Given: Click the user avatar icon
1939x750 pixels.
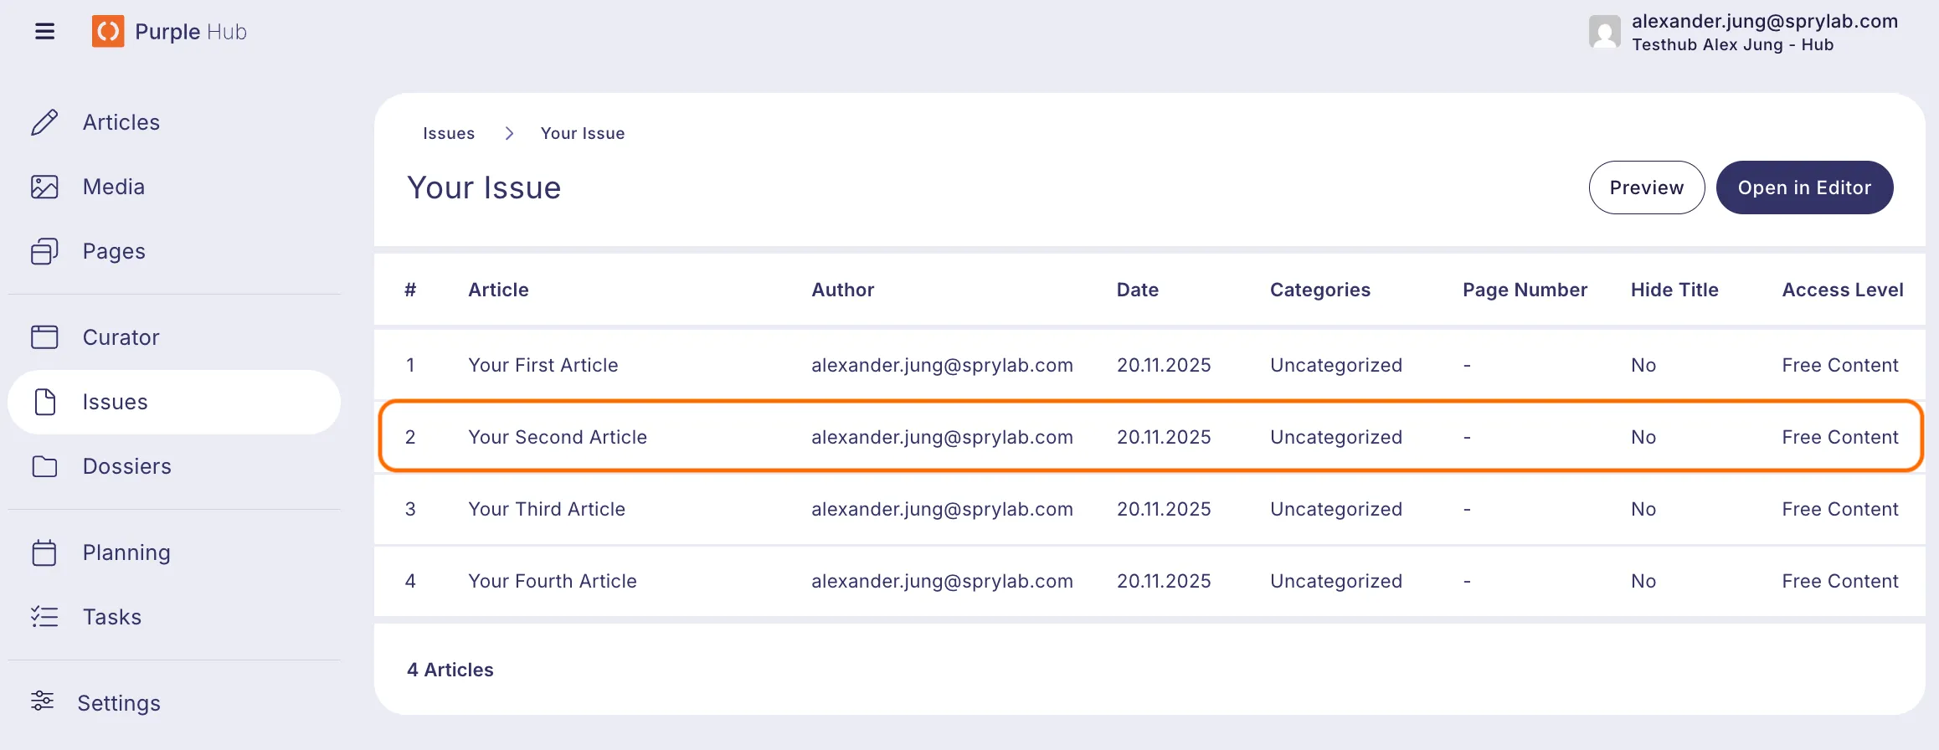Looking at the screenshot, I should click(1605, 32).
